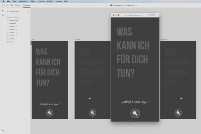Open the preview recording options chevron
This screenshot has width=201, height=134.
(157, 15)
